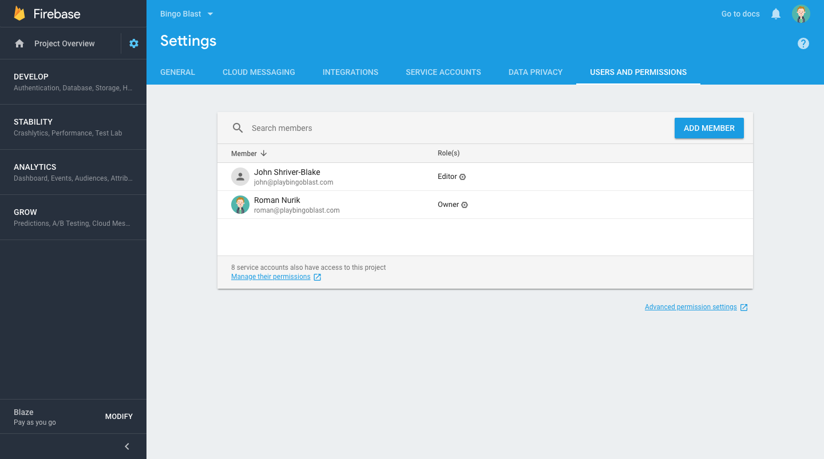This screenshot has height=459, width=824.
Task: Switch to the Cloud Messaging tab
Action: pyautogui.click(x=259, y=72)
